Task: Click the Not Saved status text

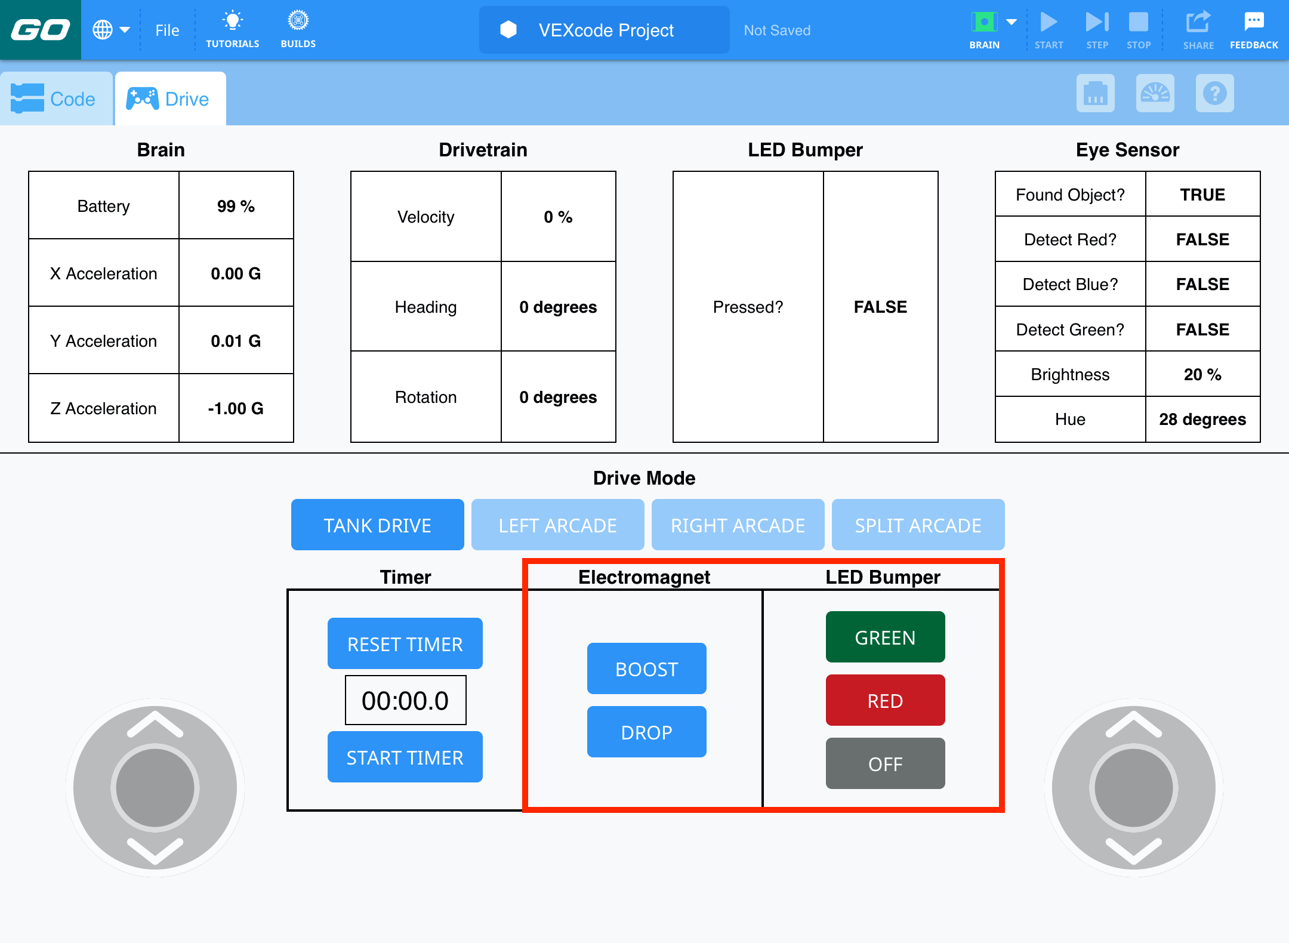Action: [777, 30]
